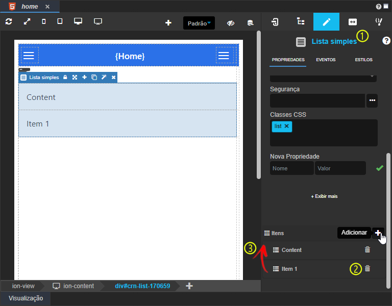Click the lock icon on Lista simples toolbar
This screenshot has width=392, height=306.
tap(65, 77)
